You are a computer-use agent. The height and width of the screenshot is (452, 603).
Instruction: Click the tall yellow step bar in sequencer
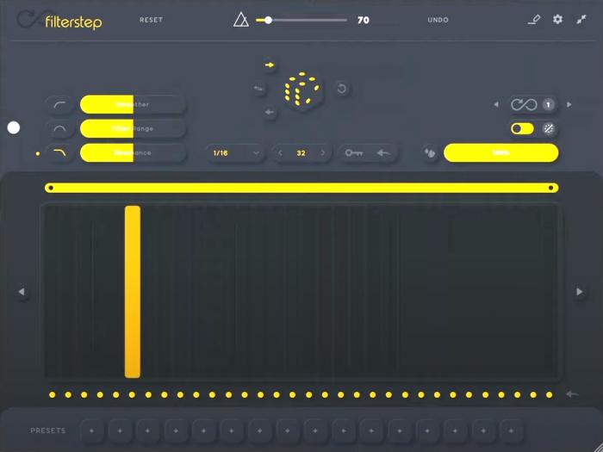133,292
